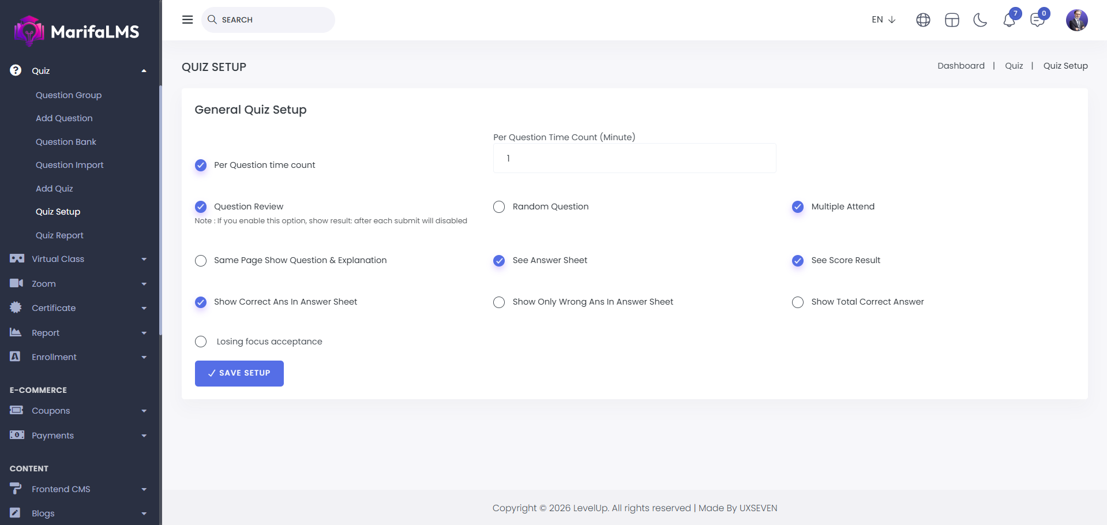The width and height of the screenshot is (1107, 525).
Task: Open the chat messages icon
Action: (x=1037, y=20)
